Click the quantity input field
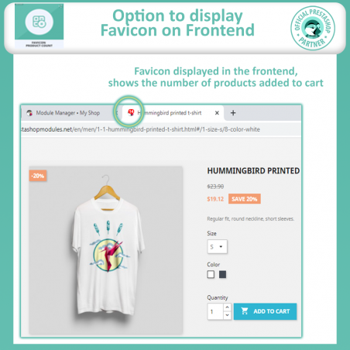Screen dimensions: 350x350 click(215, 311)
